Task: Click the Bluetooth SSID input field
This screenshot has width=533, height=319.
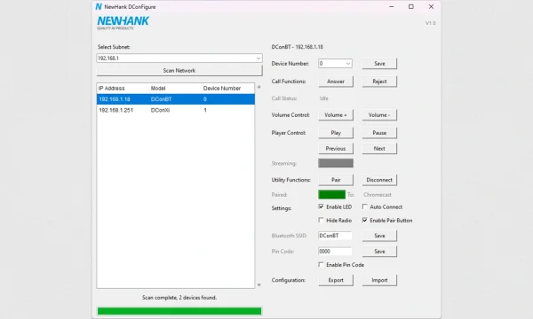Action: click(x=335, y=236)
